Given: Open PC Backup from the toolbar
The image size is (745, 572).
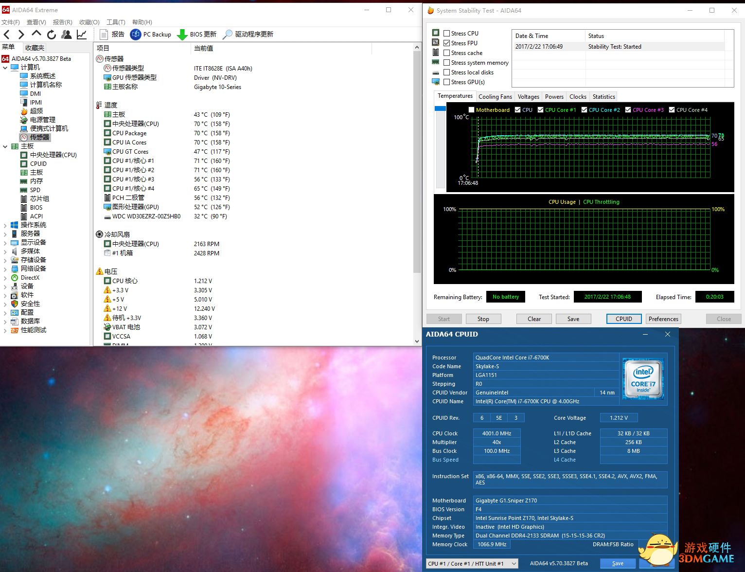Looking at the screenshot, I should [x=151, y=34].
